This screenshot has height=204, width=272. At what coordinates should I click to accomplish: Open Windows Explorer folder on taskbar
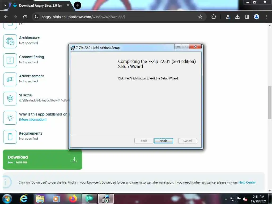pyautogui.click(x=40, y=199)
